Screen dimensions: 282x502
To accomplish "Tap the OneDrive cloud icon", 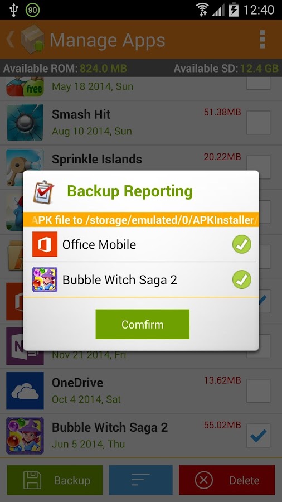I will [25, 390].
